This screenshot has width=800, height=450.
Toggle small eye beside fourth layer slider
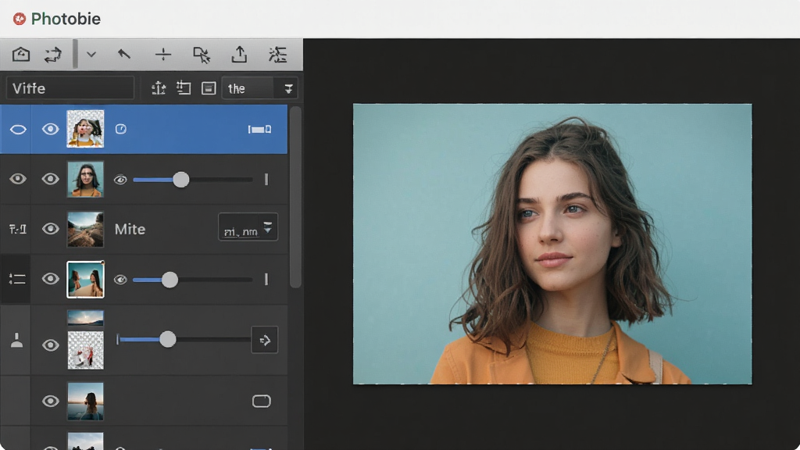(120, 280)
